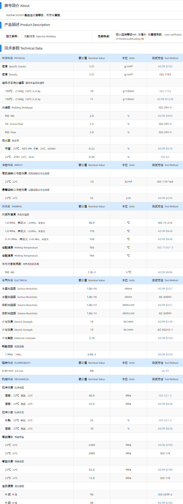Select the 牌号简介 About section heading

coord(17,6)
